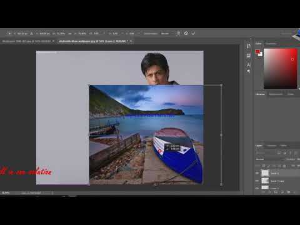Open the third collapsed panel icon in dock

coord(248,65)
